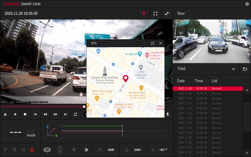Click the N gear indicator

coord(23,150)
